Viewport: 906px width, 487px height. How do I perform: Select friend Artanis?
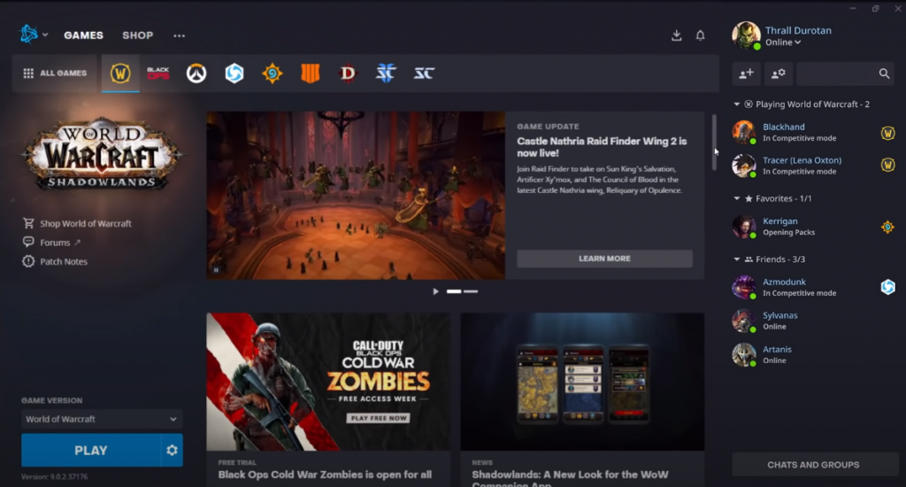[814, 354]
